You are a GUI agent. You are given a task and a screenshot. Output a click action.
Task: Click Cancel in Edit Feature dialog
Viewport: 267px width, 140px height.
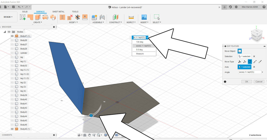pyautogui.click(x=259, y=82)
